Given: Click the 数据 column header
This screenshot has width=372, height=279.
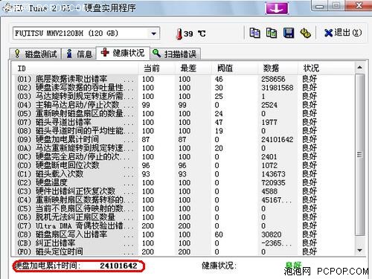Looking at the screenshot, I should coord(278,68).
